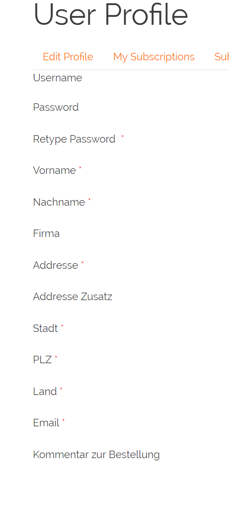Switch to My Subscriptions tab
The height and width of the screenshot is (517, 229).
(154, 57)
